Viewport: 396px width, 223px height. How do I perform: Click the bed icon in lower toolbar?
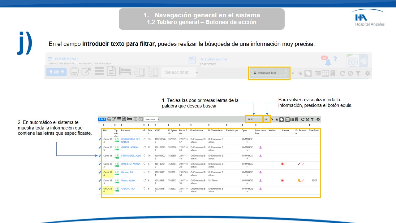tap(129, 119)
